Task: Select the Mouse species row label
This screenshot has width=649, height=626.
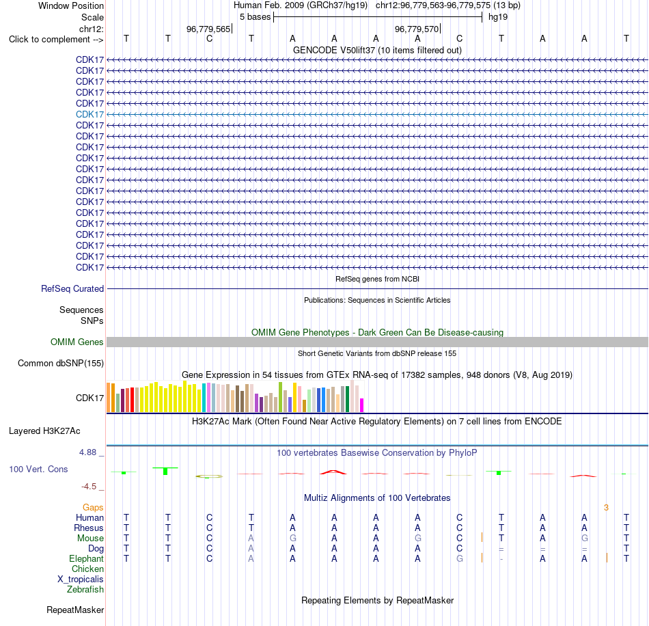Action: [x=91, y=539]
